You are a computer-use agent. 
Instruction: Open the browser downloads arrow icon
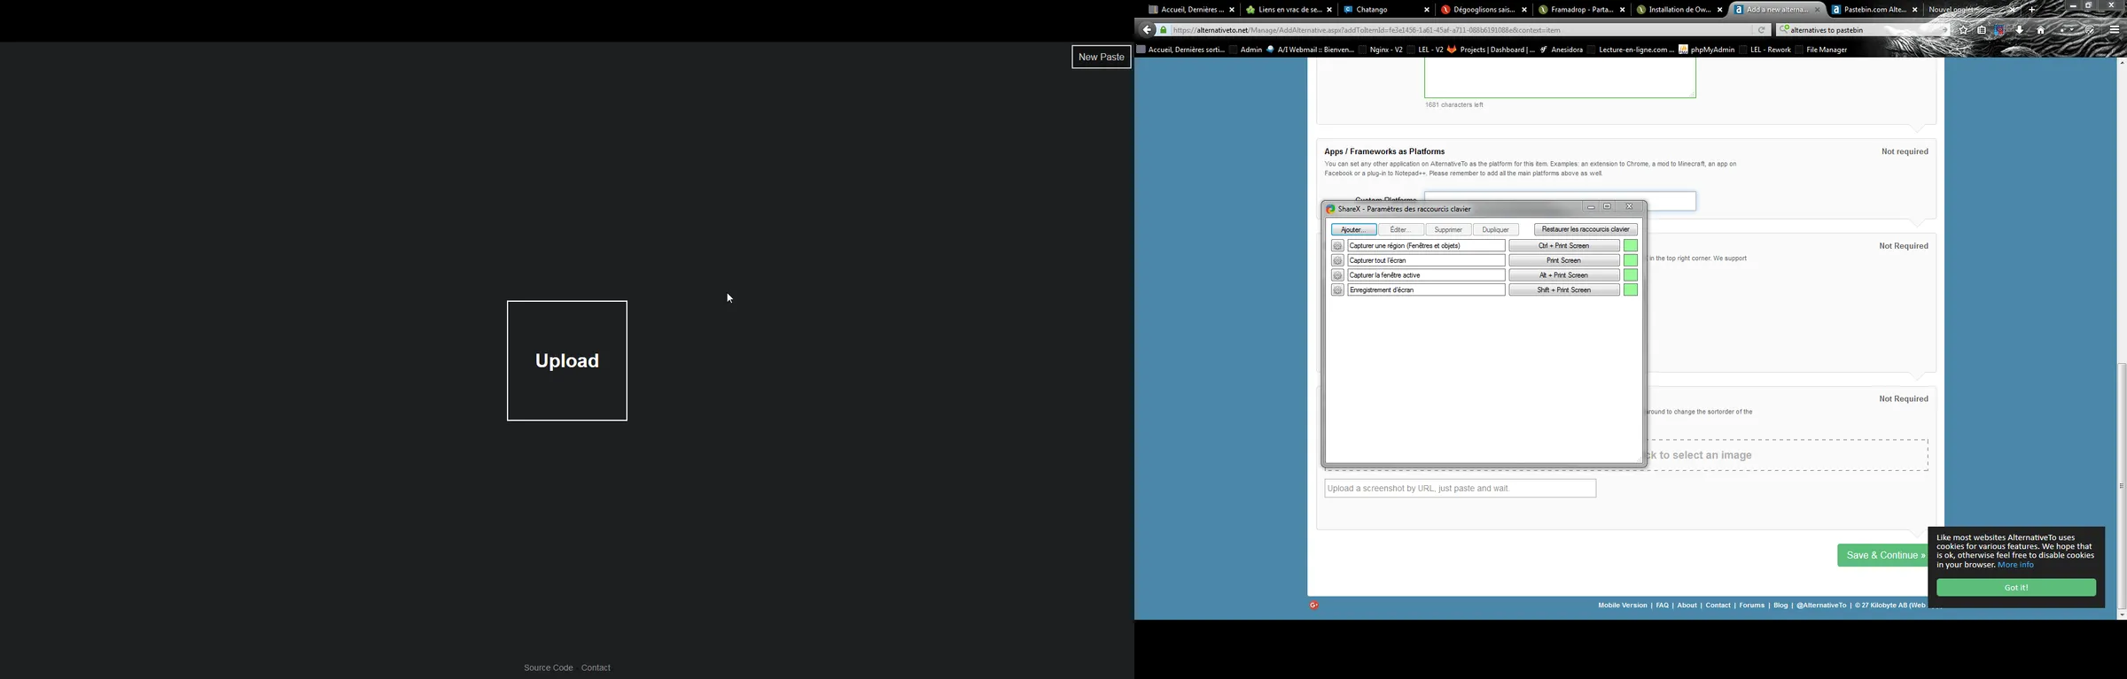click(x=2020, y=30)
